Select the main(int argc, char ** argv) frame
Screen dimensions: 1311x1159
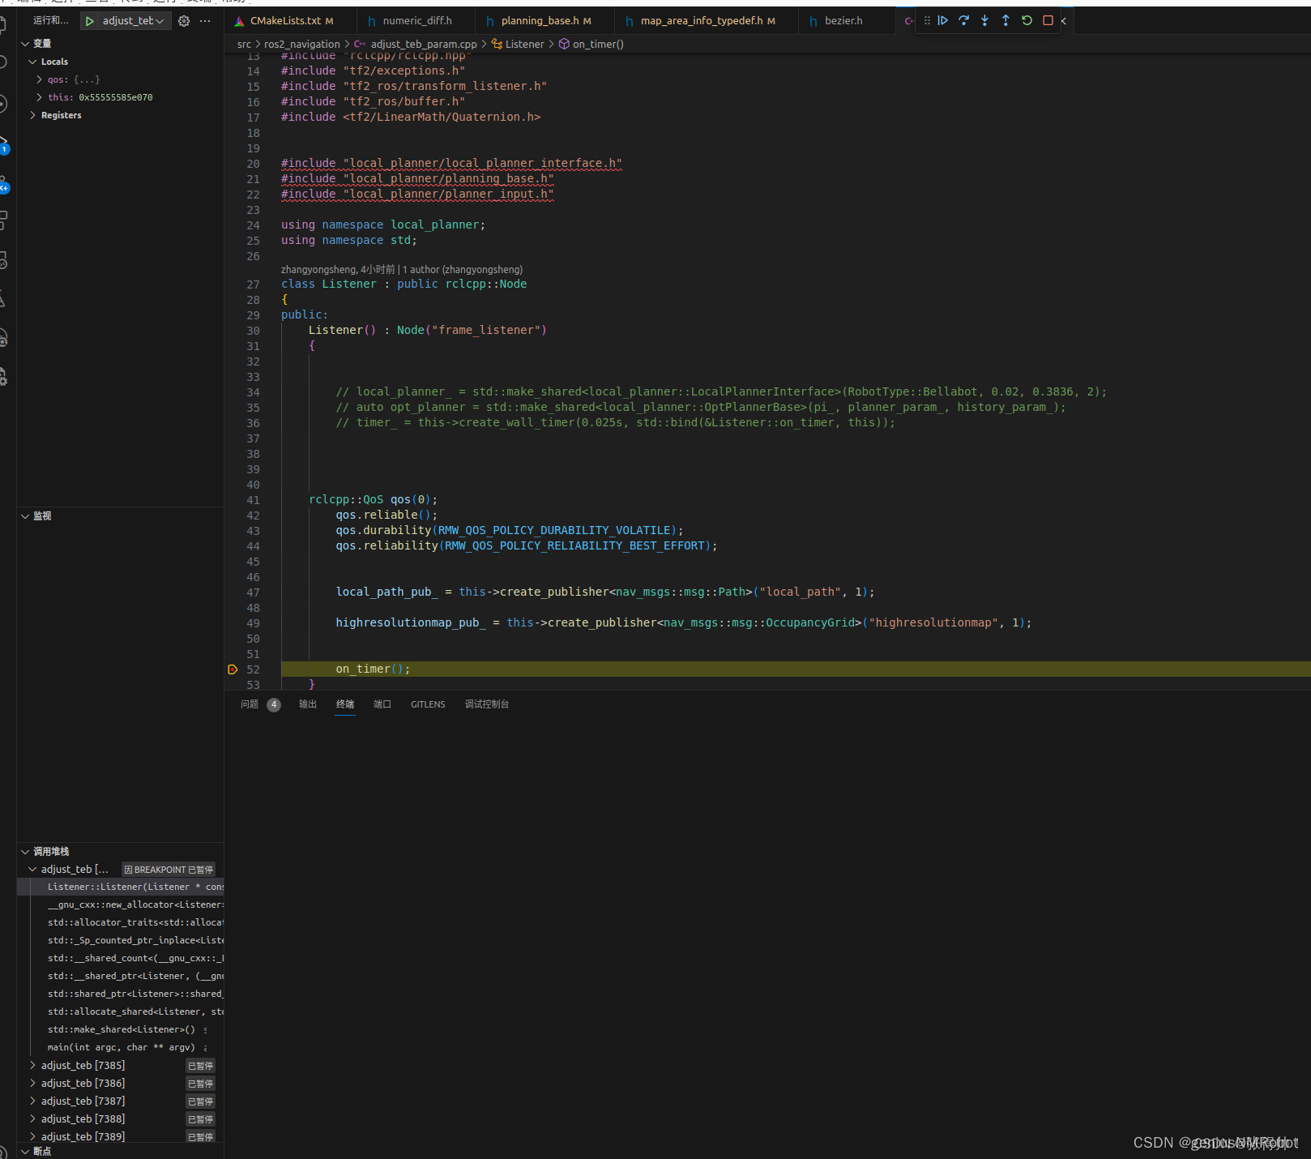[120, 1048]
